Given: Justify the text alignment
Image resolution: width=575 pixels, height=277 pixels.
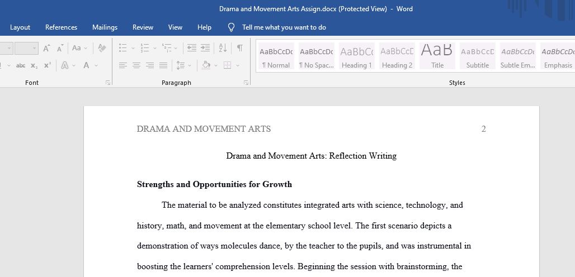Looking at the screenshot, I should click(x=163, y=65).
